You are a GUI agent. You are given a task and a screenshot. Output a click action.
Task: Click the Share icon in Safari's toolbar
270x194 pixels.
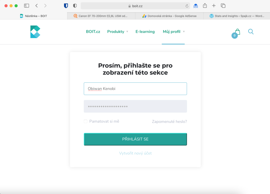click(x=205, y=6)
